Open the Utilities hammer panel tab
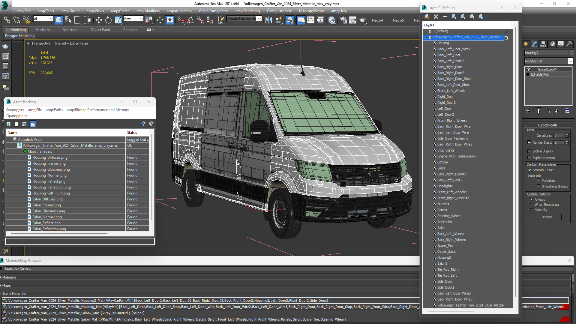Screen dimensions: 576x324 coord(569,44)
